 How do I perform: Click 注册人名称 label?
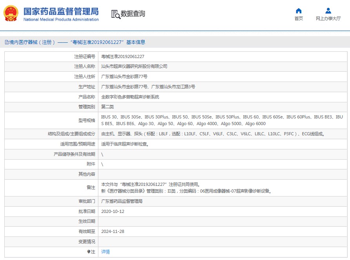[85, 66]
